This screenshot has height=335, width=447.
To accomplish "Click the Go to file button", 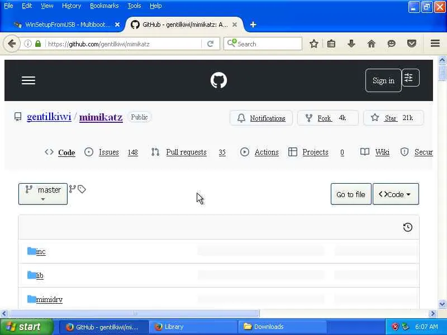I will [351, 194].
